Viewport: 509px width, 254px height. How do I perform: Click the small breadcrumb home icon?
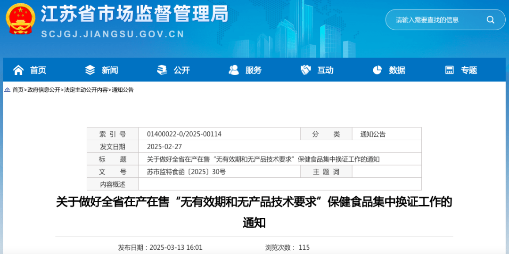tap(8, 90)
